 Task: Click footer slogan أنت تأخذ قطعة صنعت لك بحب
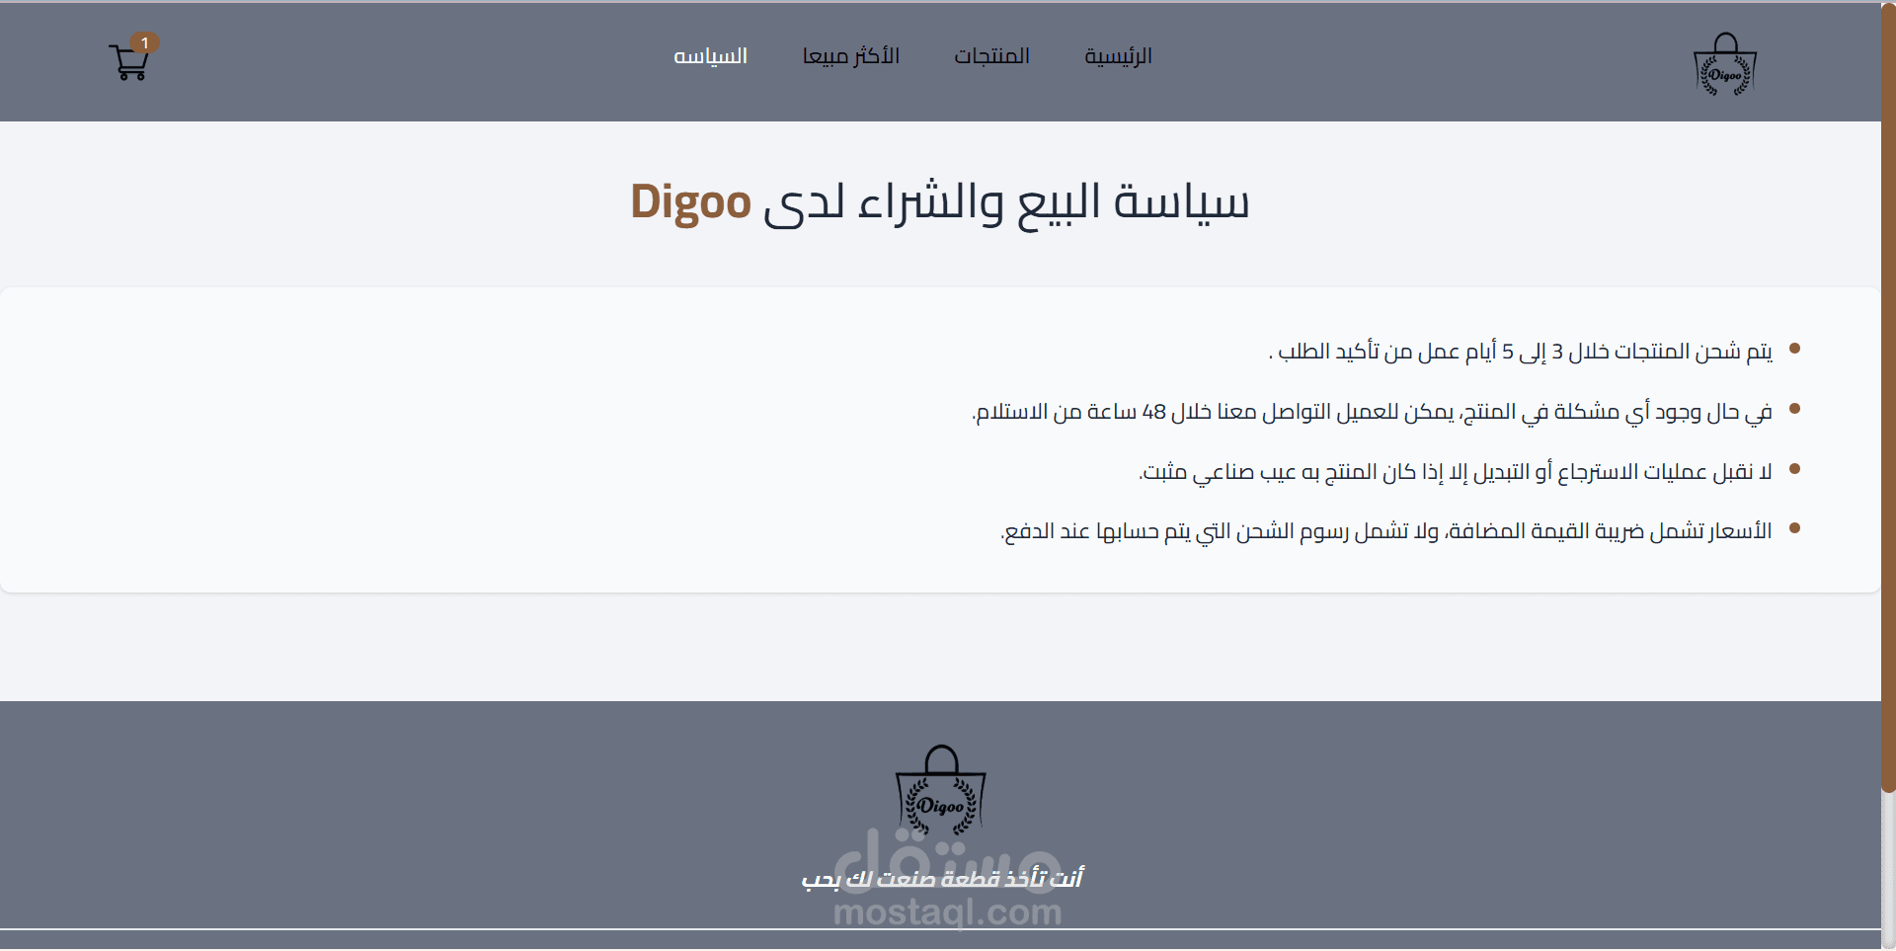pos(942,878)
